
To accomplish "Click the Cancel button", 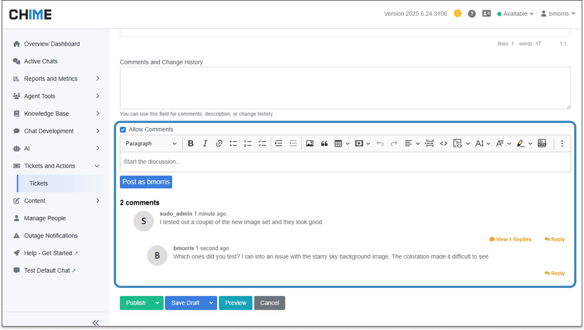I will tap(269, 303).
